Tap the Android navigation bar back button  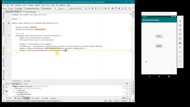pyautogui.click(x=149, y=76)
